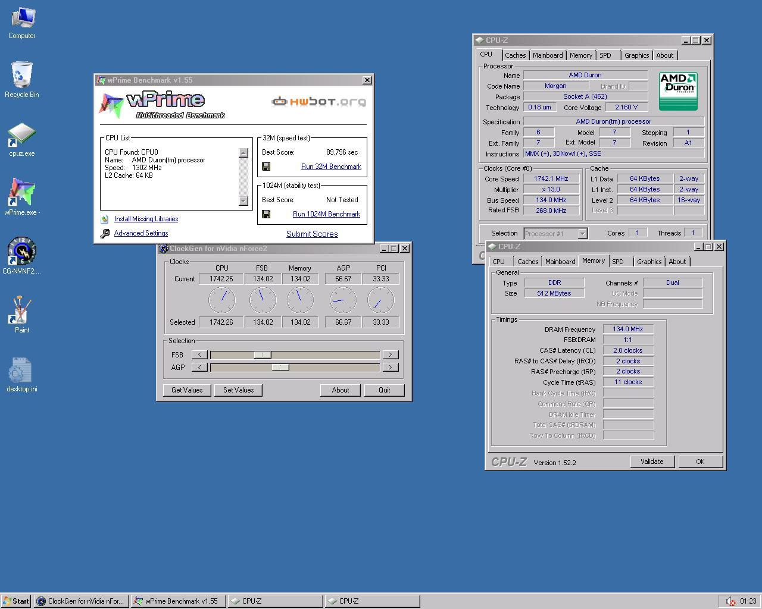Click the save icon beside Run 32M Benchmark

(x=266, y=167)
